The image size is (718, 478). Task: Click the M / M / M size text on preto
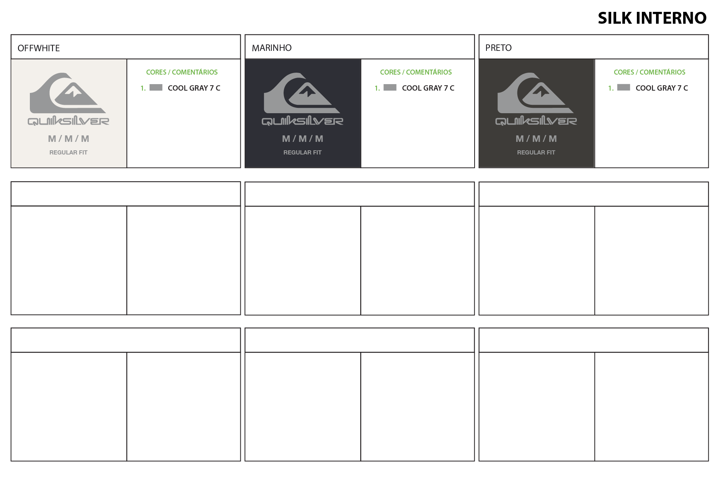[536, 139]
